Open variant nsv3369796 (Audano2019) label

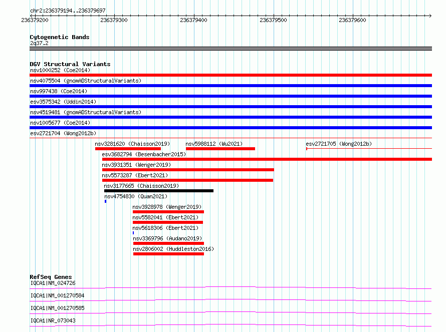click(x=167, y=238)
